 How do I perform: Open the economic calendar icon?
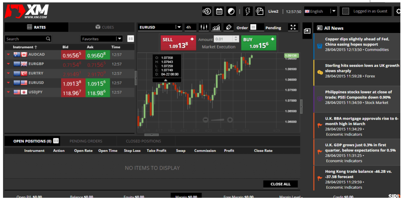point(219,11)
